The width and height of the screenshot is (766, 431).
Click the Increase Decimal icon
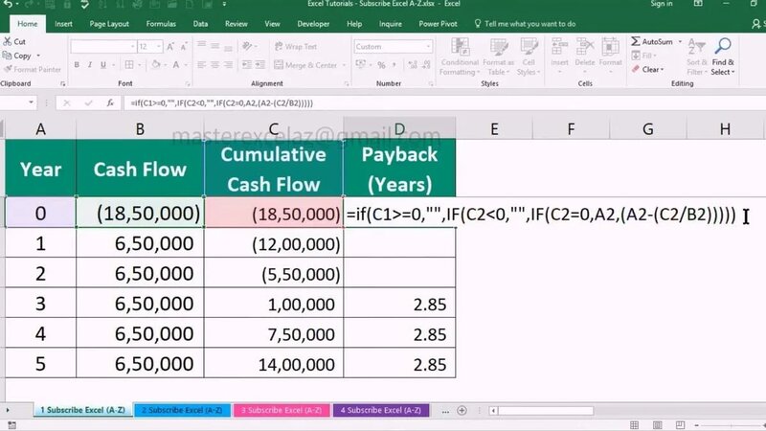click(413, 65)
